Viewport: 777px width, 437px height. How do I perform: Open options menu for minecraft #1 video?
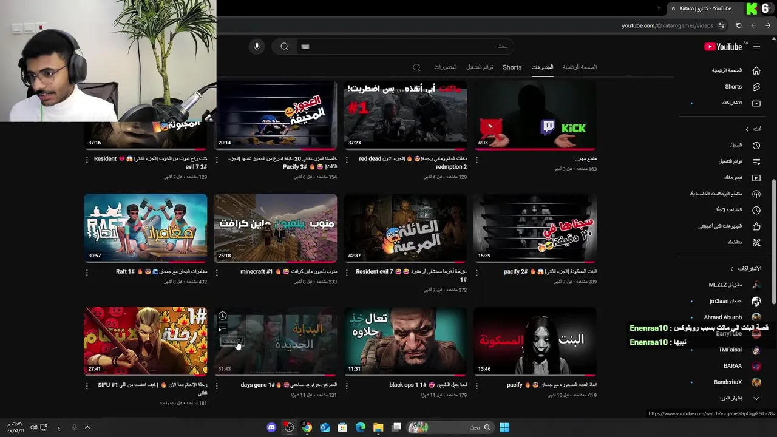pyautogui.click(x=217, y=273)
